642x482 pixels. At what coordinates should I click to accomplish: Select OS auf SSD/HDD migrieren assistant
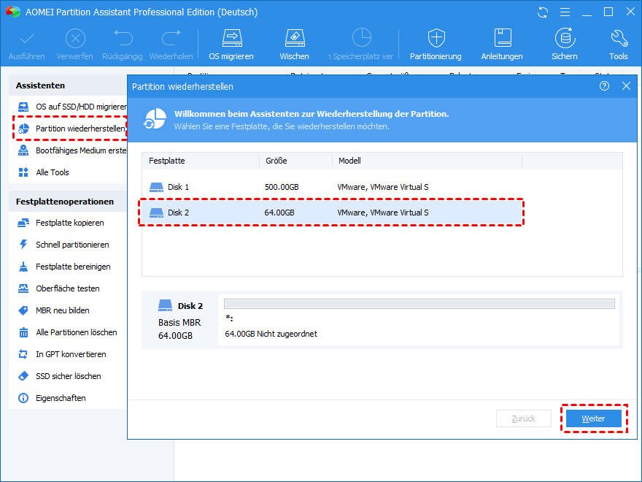72,107
